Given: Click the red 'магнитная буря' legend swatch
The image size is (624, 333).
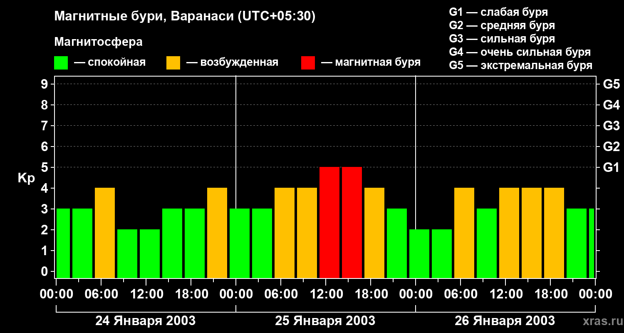Looking at the screenshot, I should (308, 63).
